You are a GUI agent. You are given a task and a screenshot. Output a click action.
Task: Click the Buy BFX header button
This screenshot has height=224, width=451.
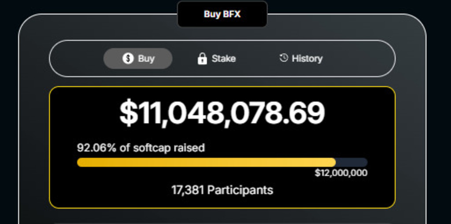click(x=222, y=14)
